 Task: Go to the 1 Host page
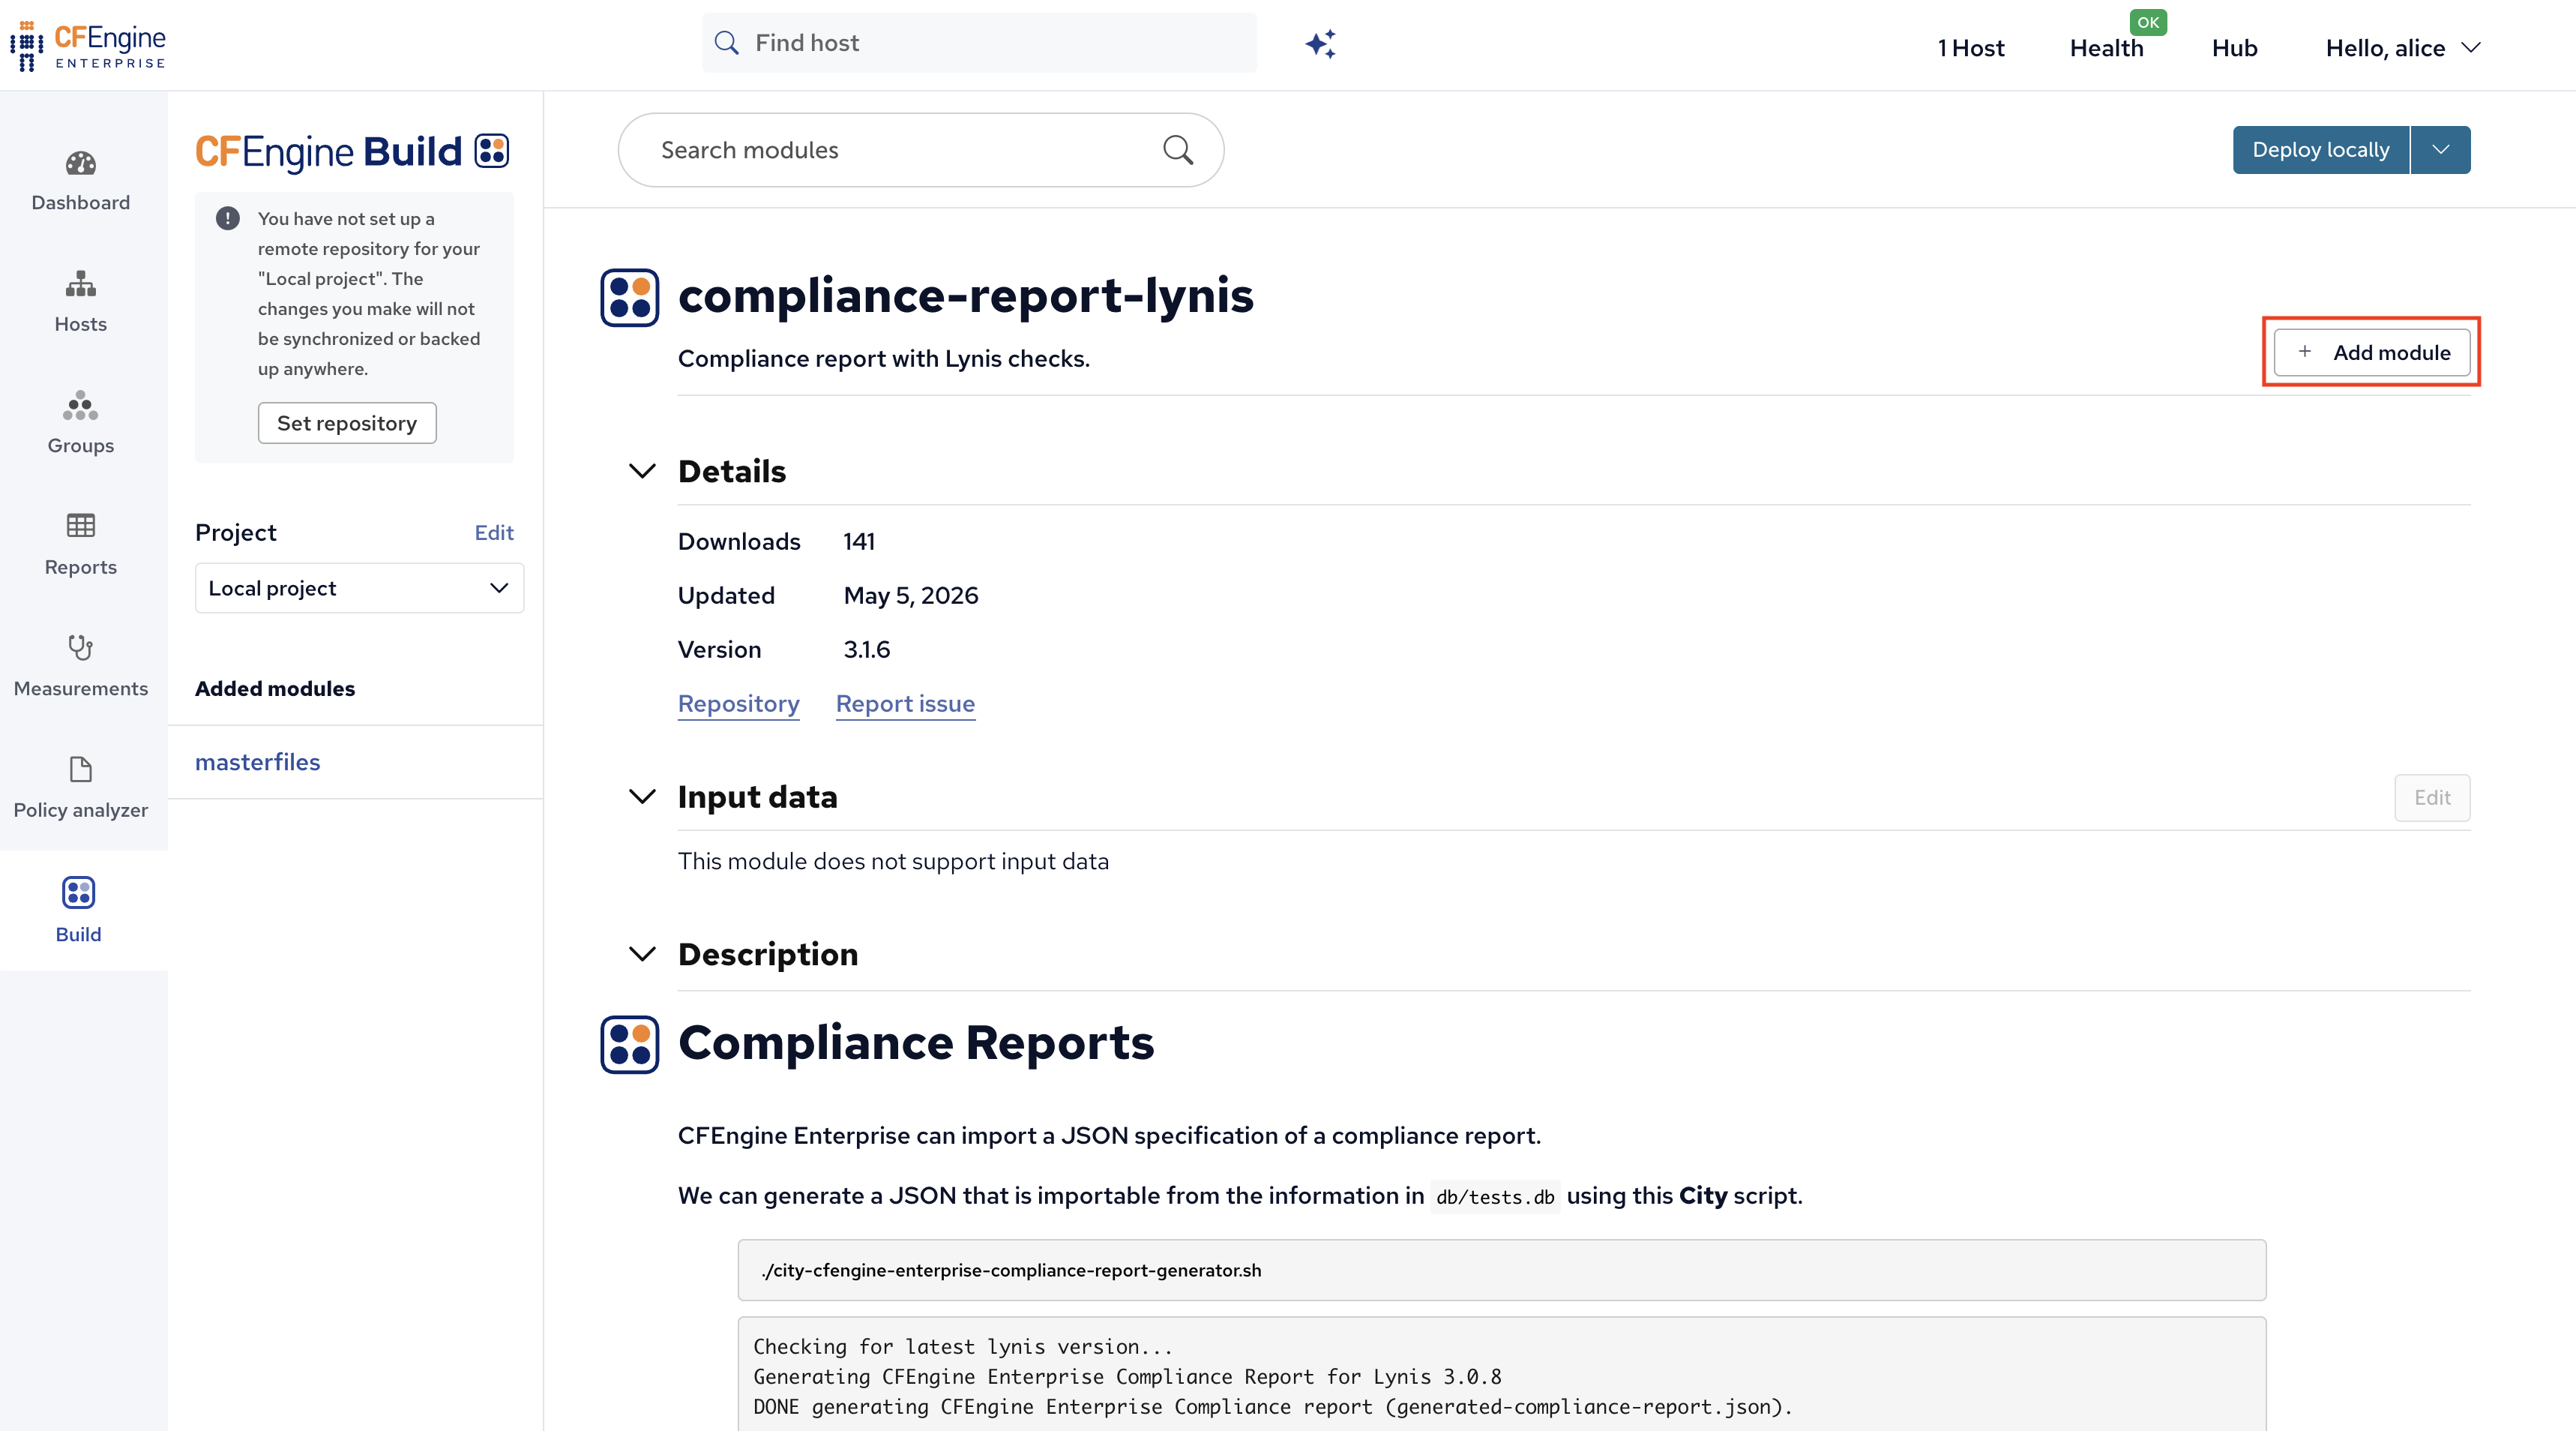1970,48
